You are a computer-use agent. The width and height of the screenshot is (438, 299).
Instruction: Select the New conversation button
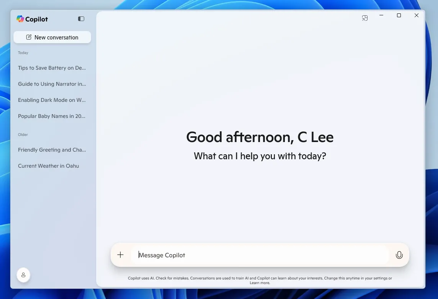(x=52, y=37)
